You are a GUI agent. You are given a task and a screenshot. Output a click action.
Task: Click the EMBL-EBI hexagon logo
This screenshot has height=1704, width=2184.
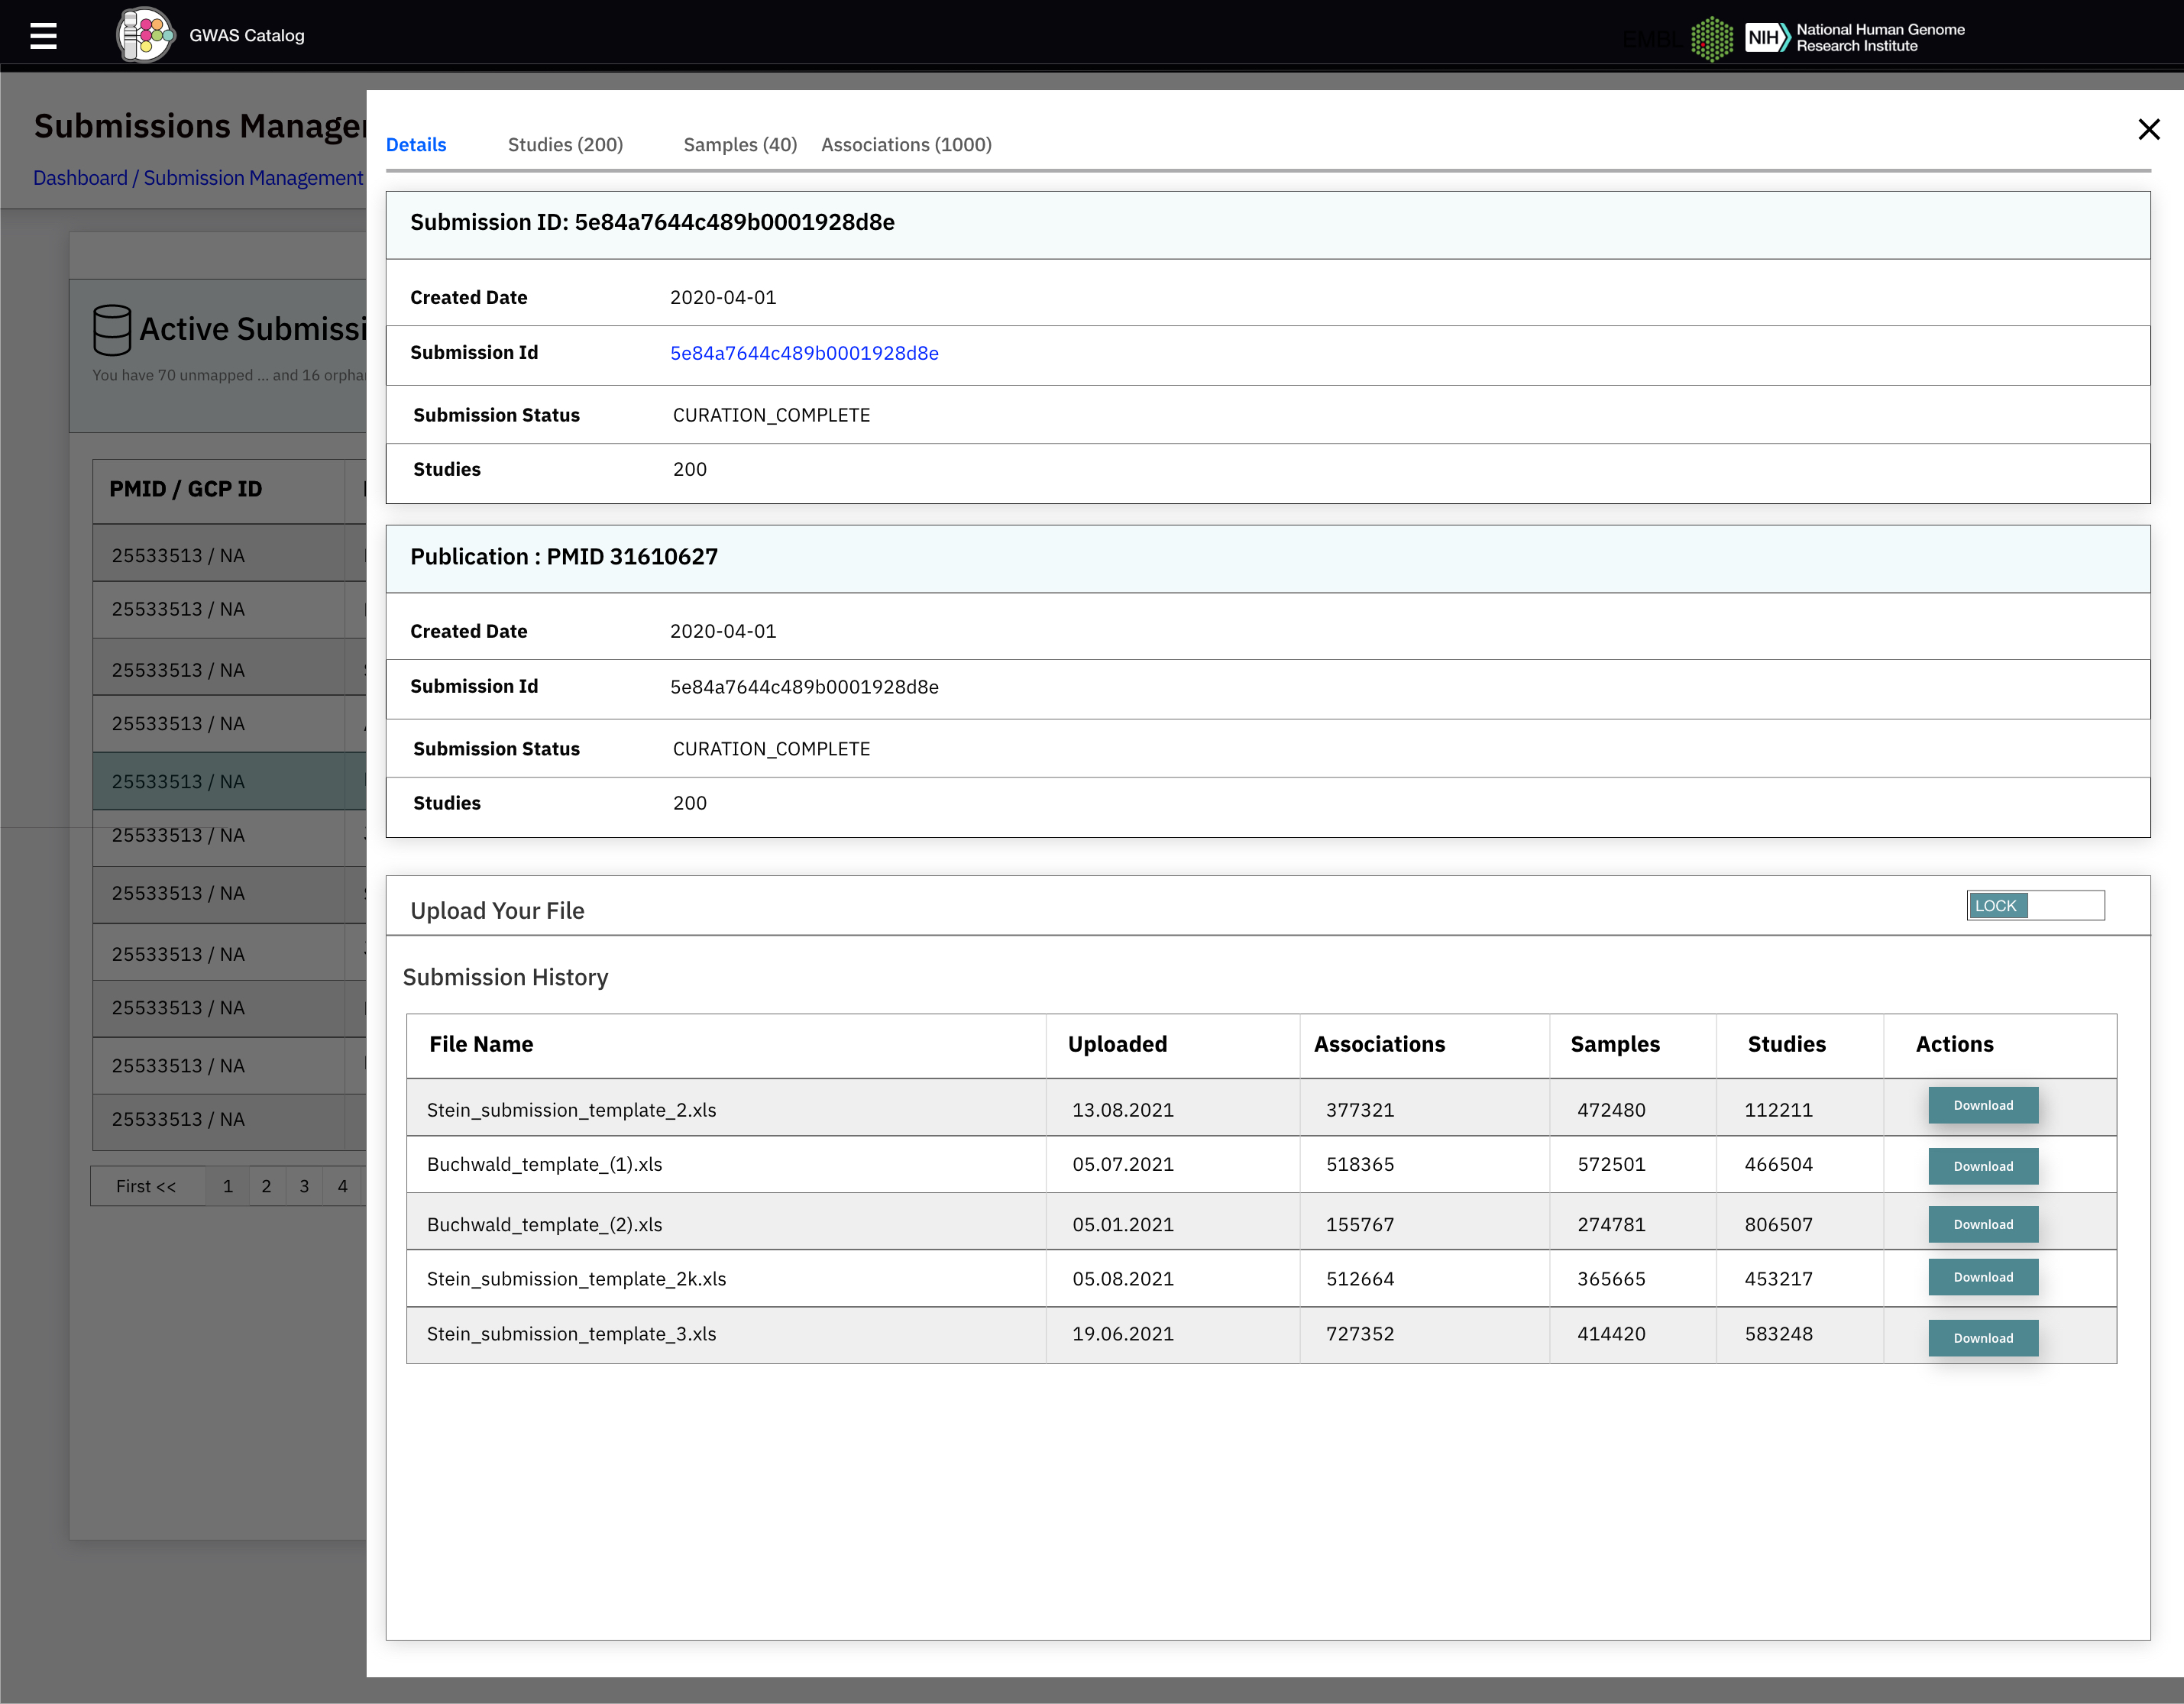[1711, 38]
